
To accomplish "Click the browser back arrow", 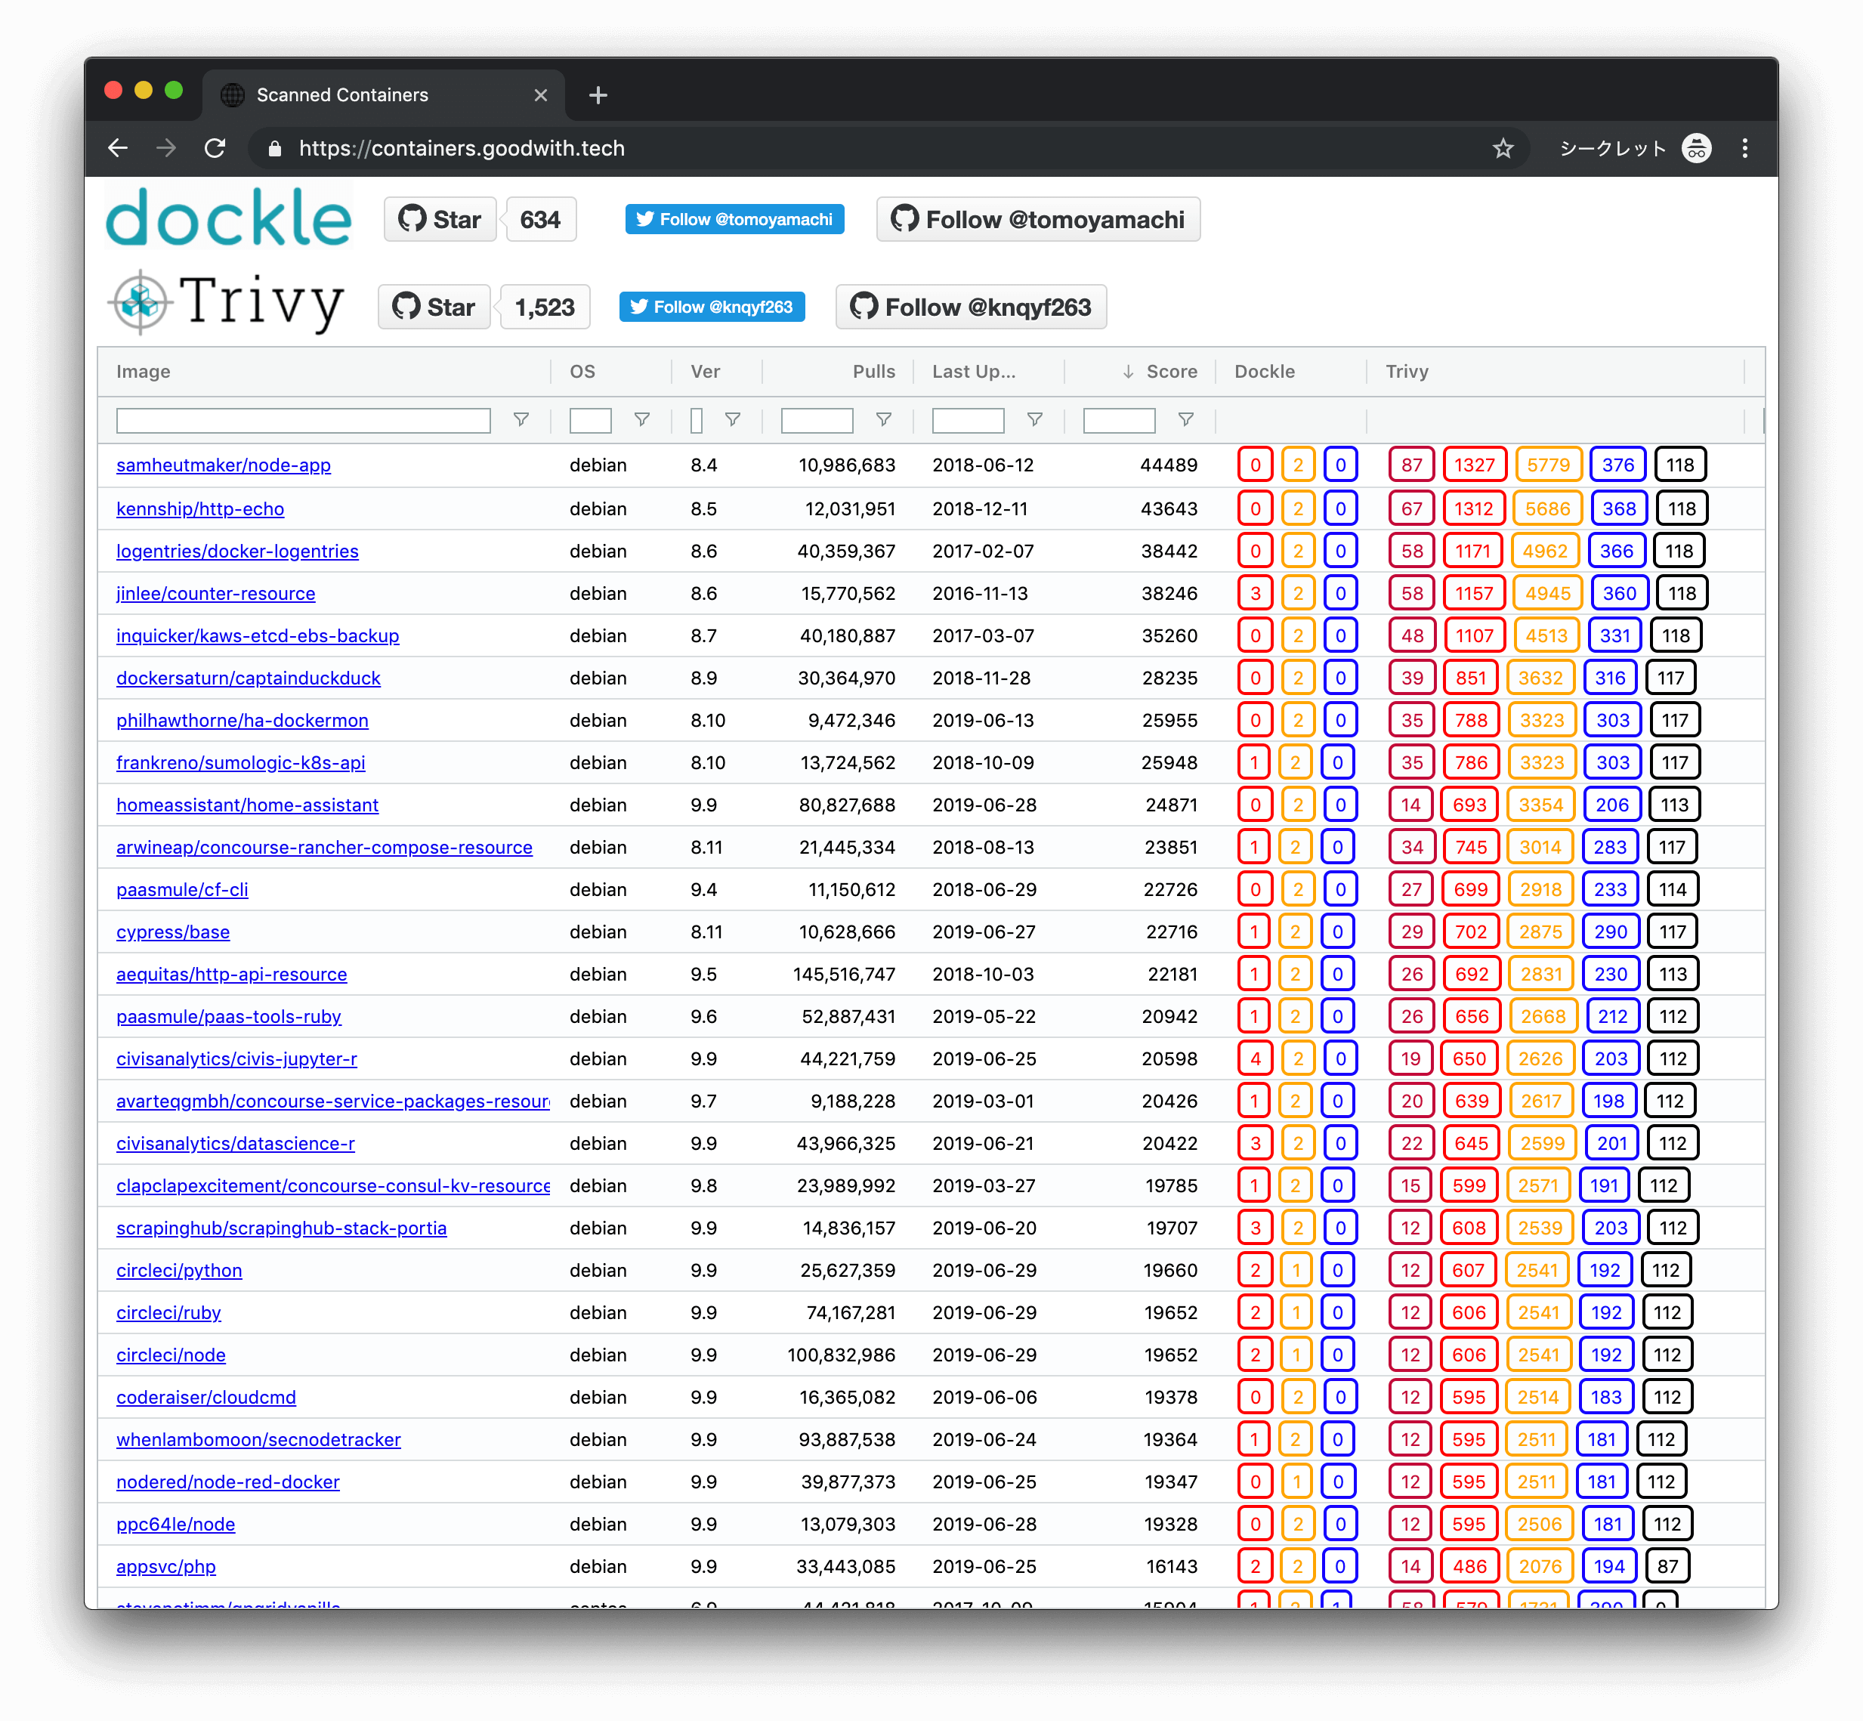I will pos(119,148).
